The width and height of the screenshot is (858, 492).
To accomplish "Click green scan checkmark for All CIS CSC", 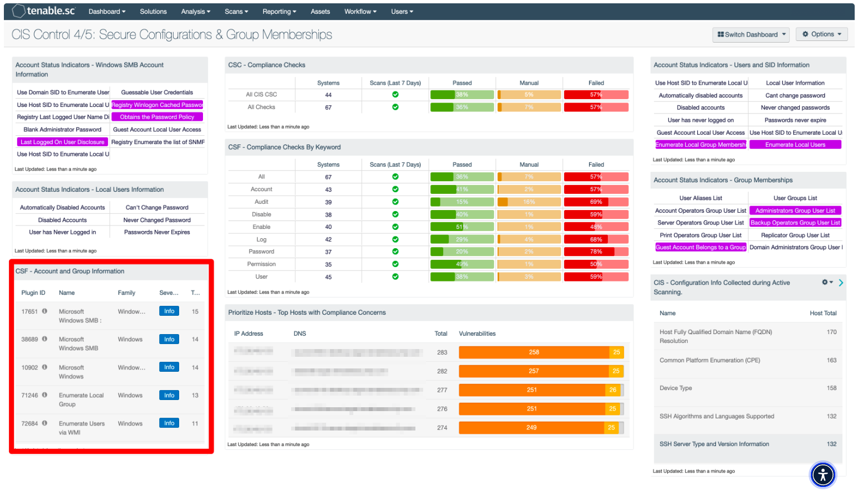I will tap(395, 95).
